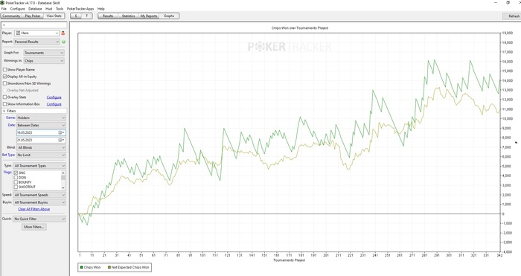
Task: Open the Game dropdown showing Holdem
Action: point(41,118)
